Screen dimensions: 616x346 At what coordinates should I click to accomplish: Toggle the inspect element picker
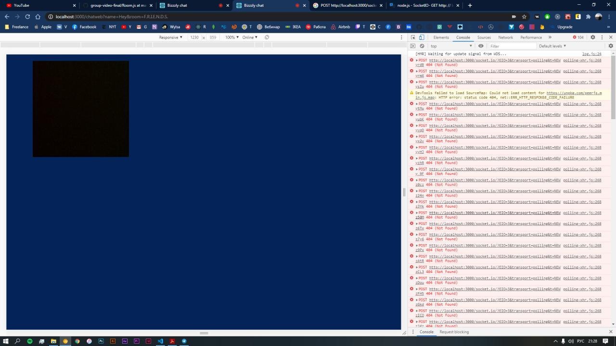pos(413,37)
